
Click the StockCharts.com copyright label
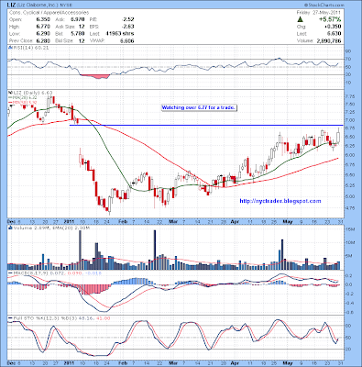(324, 5)
